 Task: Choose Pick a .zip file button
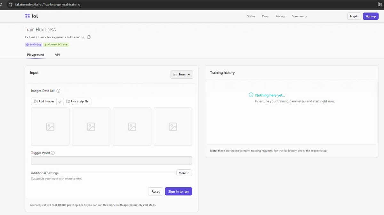pyautogui.click(x=77, y=101)
